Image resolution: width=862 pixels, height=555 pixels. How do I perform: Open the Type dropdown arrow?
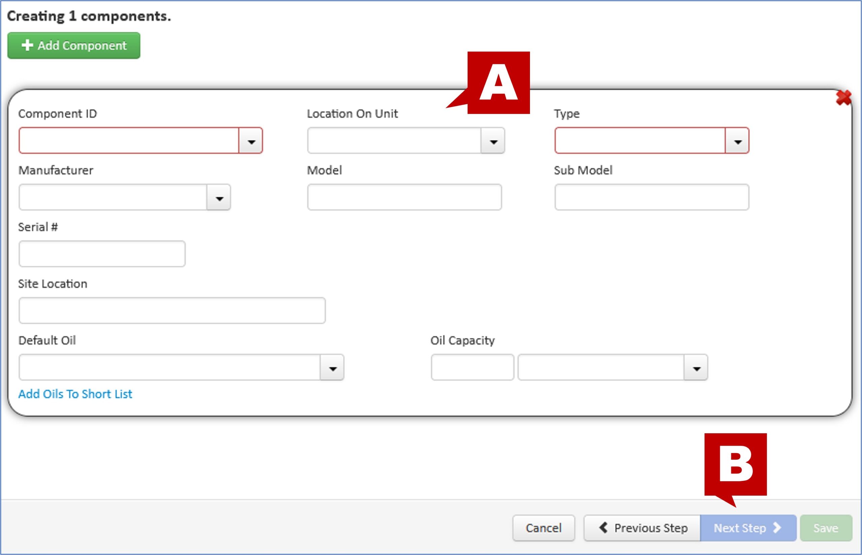[x=737, y=141]
